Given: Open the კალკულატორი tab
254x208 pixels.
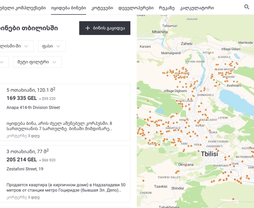Looking at the screenshot, I should coord(197,8).
